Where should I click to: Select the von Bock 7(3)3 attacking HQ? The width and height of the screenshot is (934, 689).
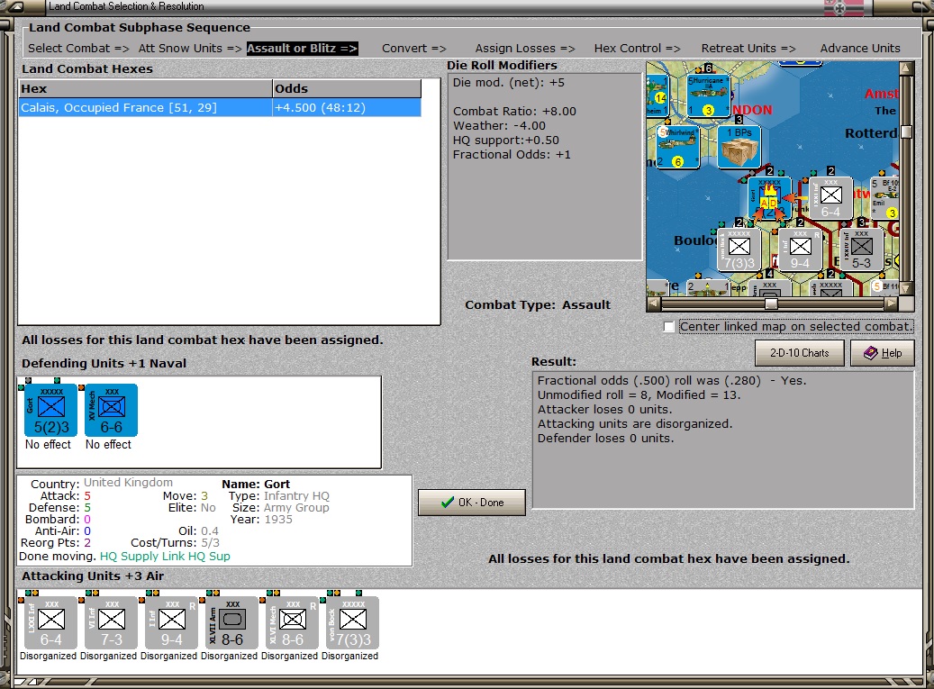(x=353, y=622)
